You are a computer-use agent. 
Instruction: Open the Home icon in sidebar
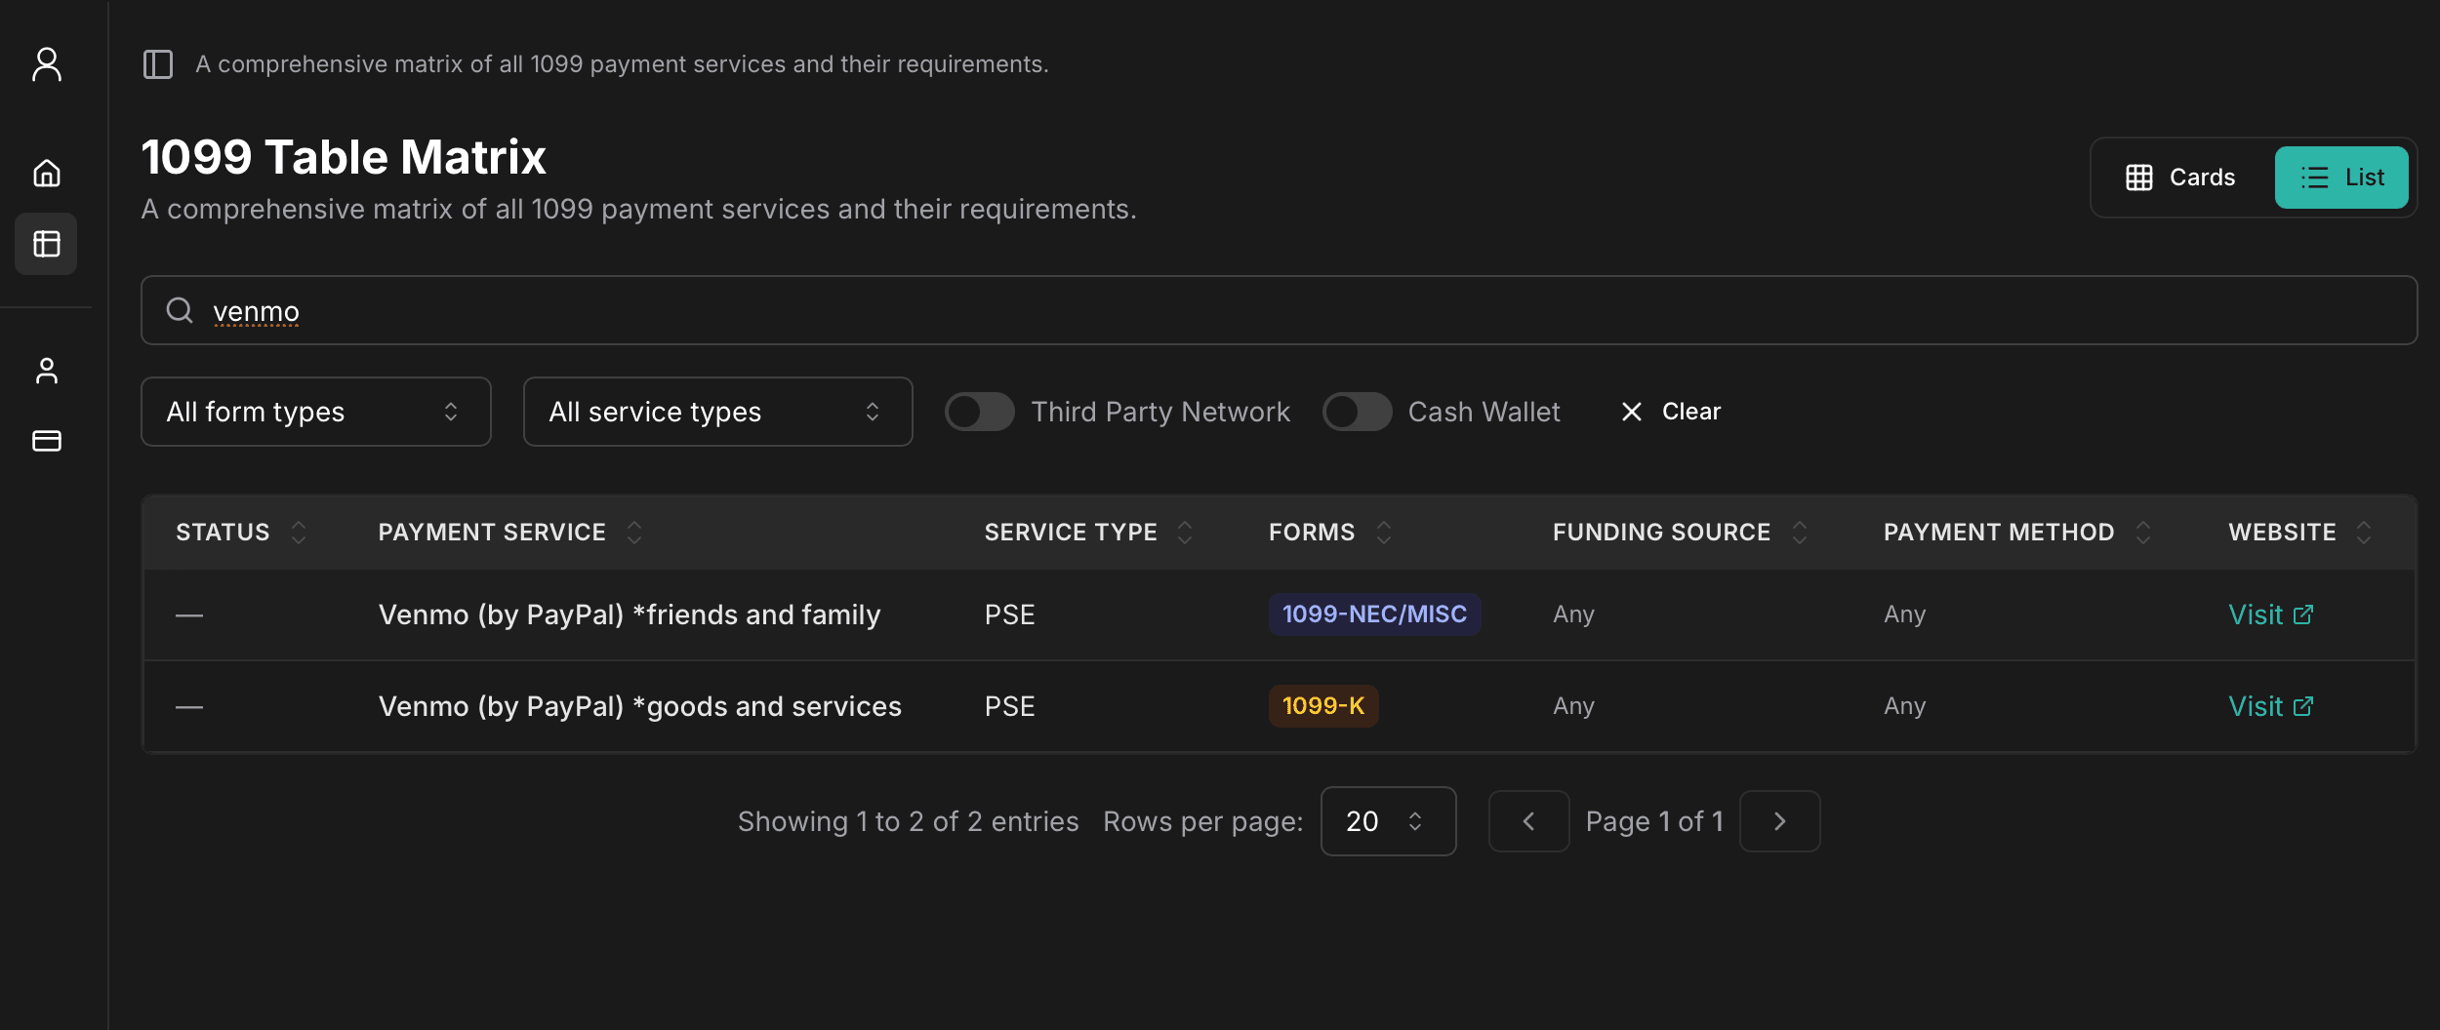(46, 174)
